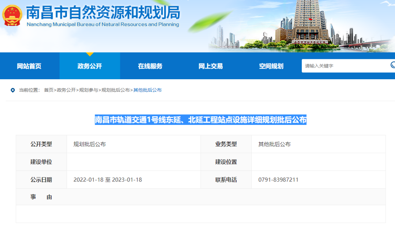The width and height of the screenshot is (395, 233).
Task: Open the 网站首页 navigation tab
Action: (29, 66)
